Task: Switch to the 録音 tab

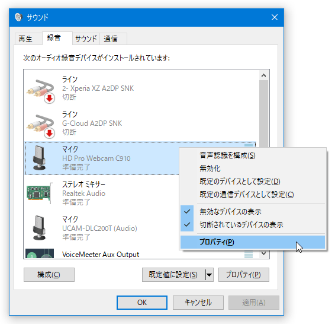Action: (57, 38)
